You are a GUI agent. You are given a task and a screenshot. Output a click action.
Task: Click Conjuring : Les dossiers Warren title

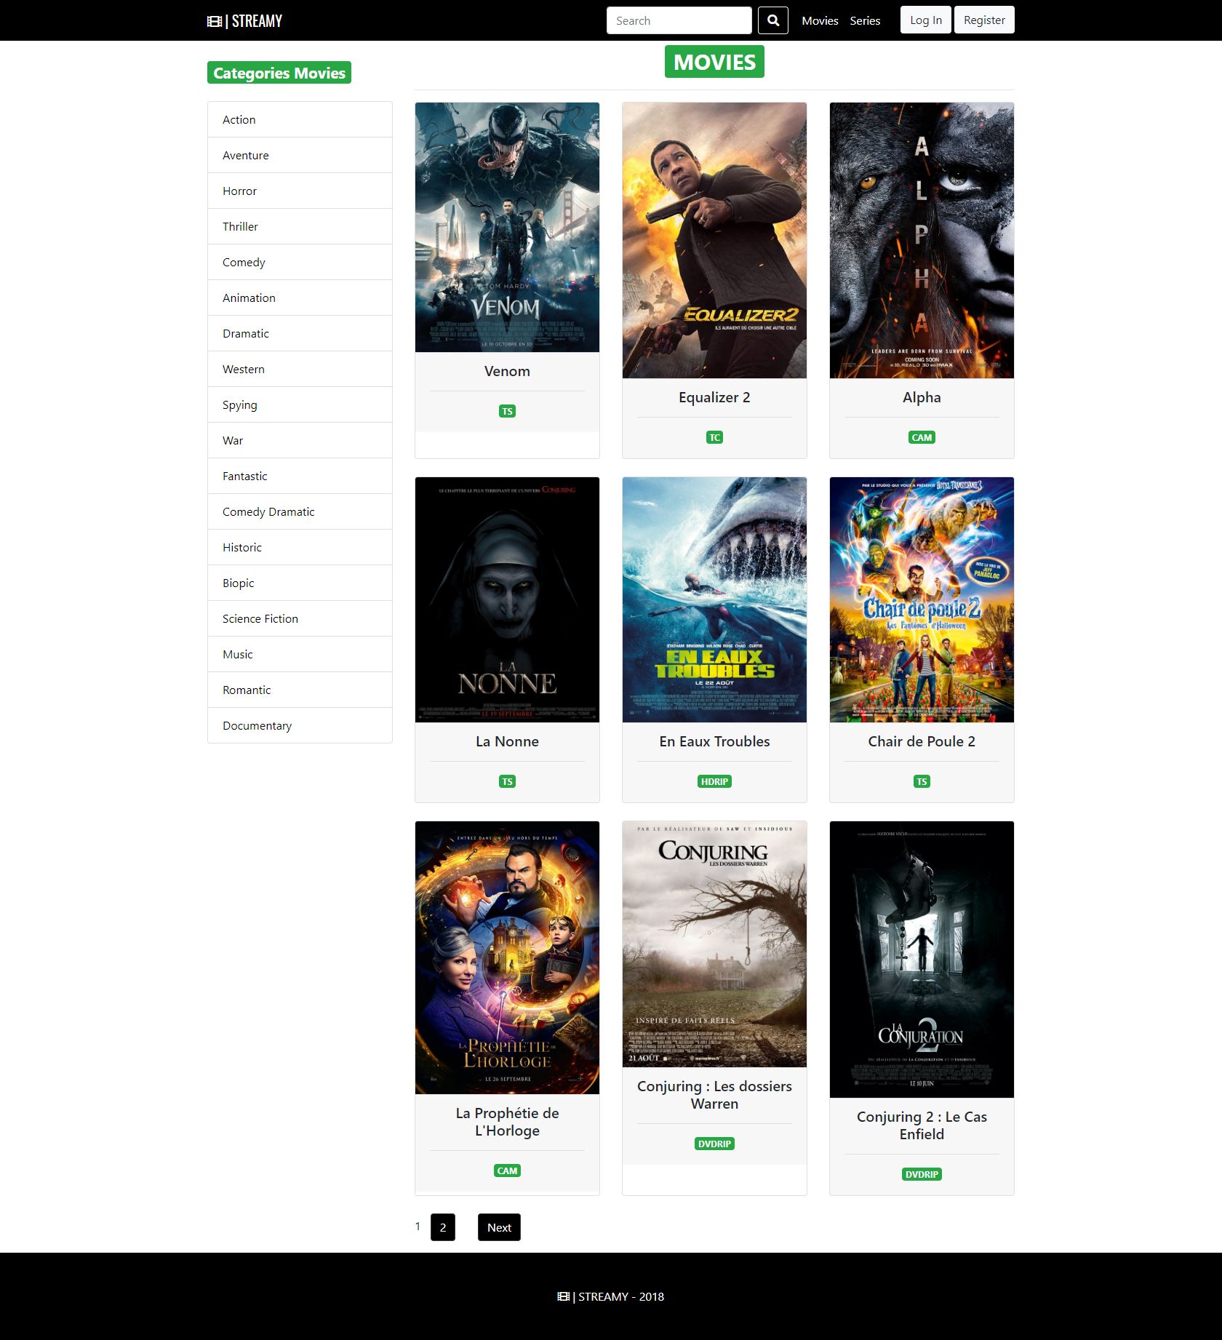pos(714,1095)
